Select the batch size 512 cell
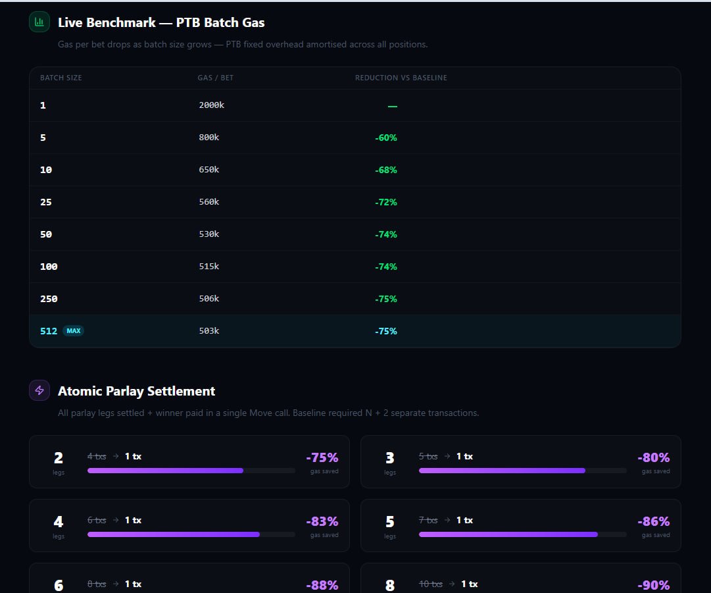The image size is (711, 593). (x=49, y=331)
